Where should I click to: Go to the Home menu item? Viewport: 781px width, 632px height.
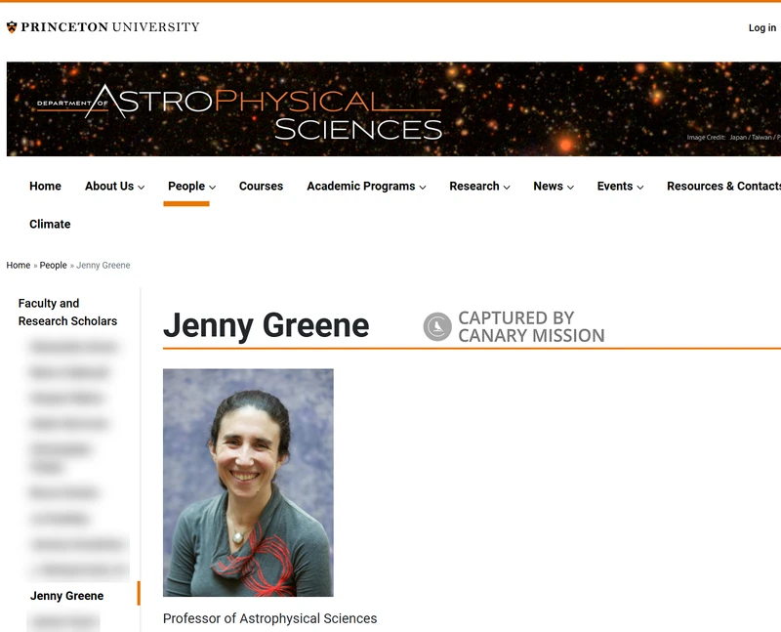tap(45, 186)
